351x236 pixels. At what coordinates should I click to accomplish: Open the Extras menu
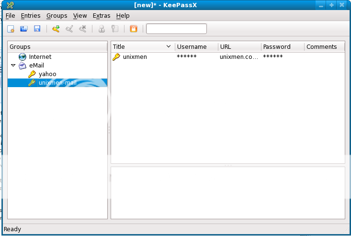[102, 16]
